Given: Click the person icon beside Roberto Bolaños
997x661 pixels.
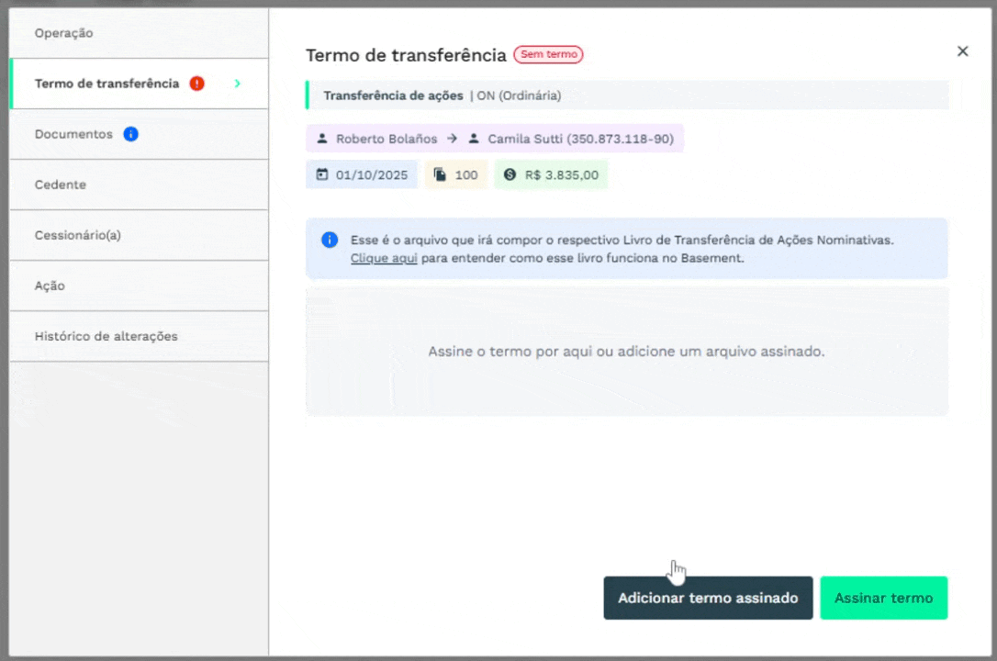Looking at the screenshot, I should pos(322,138).
